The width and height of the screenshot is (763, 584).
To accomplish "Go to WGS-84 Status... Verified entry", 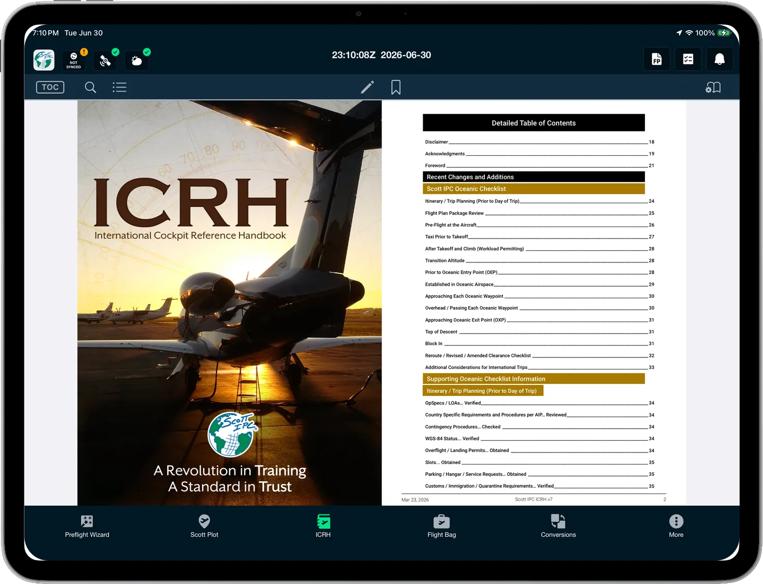I will [x=540, y=439].
